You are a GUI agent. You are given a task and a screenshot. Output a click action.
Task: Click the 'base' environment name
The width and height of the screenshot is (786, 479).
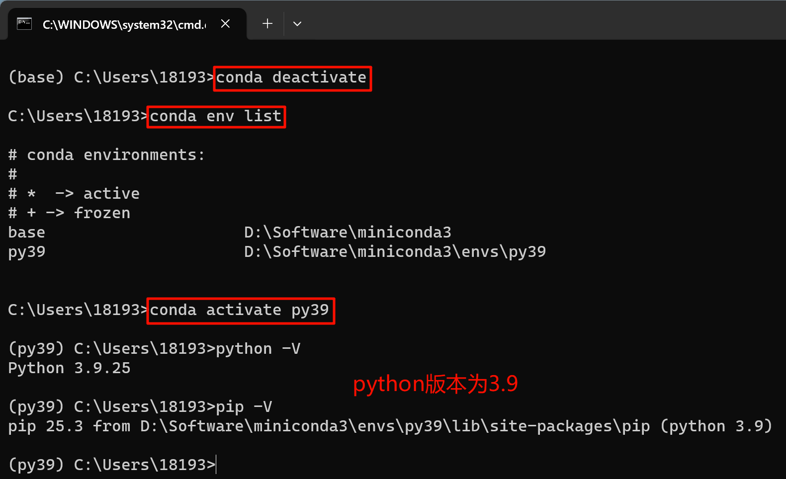27,233
